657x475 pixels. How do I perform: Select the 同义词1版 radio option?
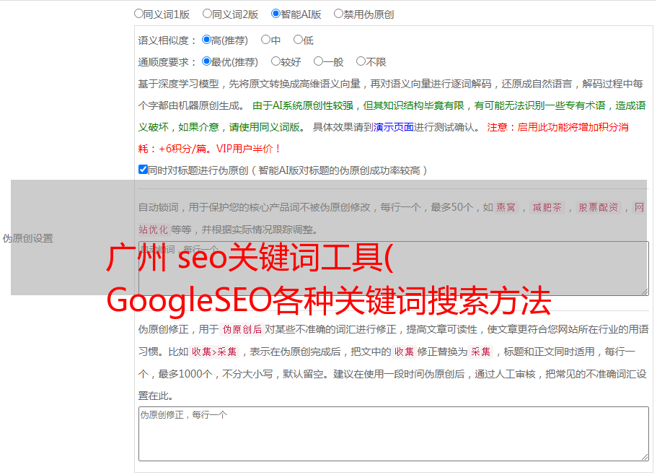138,14
